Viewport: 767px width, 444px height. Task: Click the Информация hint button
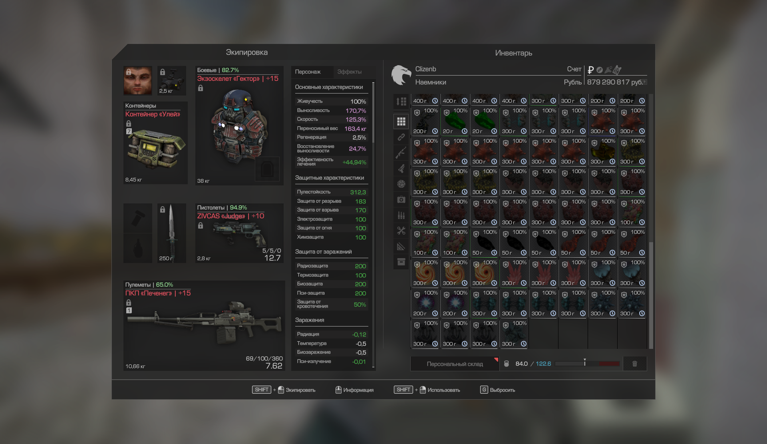point(355,390)
